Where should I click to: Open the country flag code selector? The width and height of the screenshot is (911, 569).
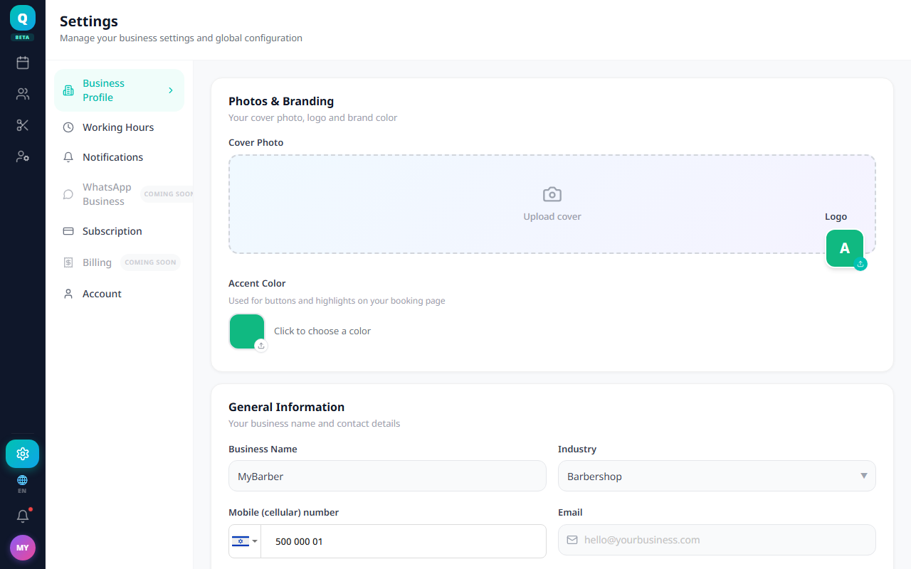(x=245, y=541)
